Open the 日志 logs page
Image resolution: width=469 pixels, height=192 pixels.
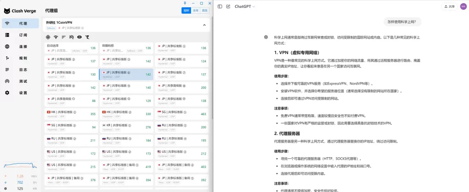click(20, 69)
